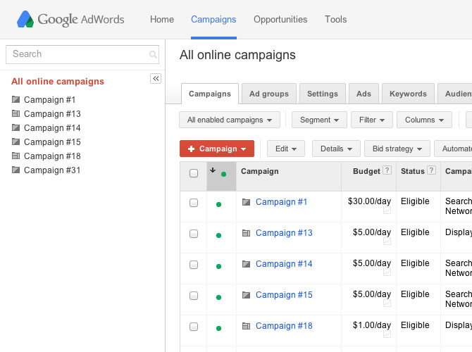This screenshot has width=472, height=352.
Task: Open the Columns dropdown
Action: 424,120
